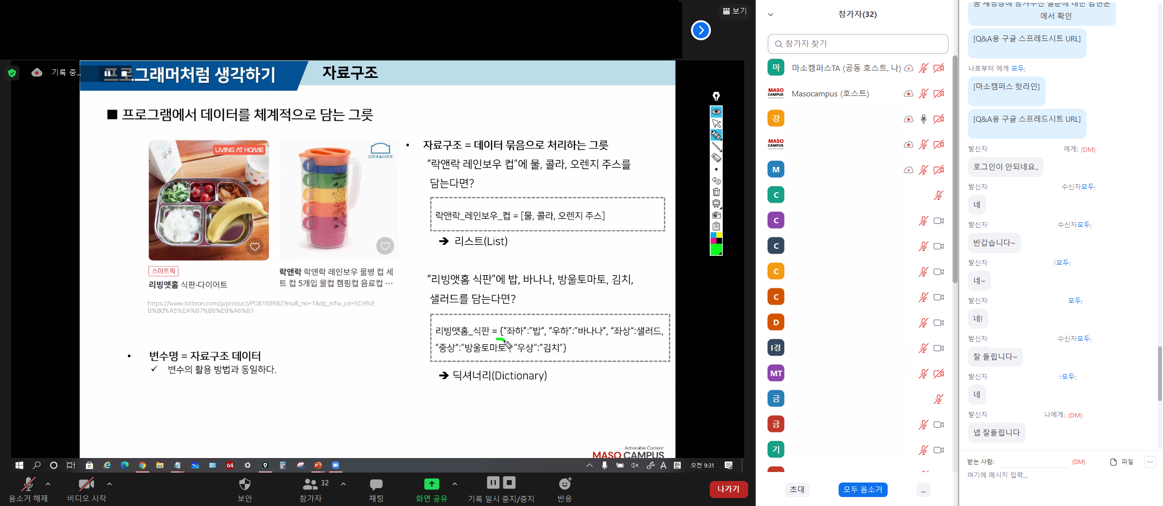The height and width of the screenshot is (506, 1163).
Task: Click the trash icon in annotation toolbar
Action: pyautogui.click(x=716, y=192)
